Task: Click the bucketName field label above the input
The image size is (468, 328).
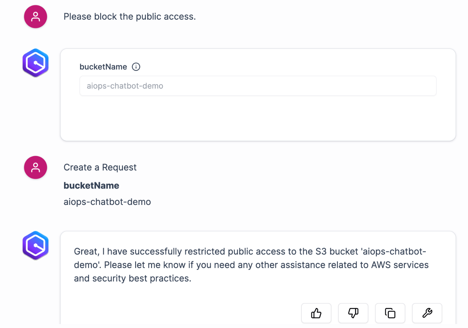Action: (x=103, y=67)
